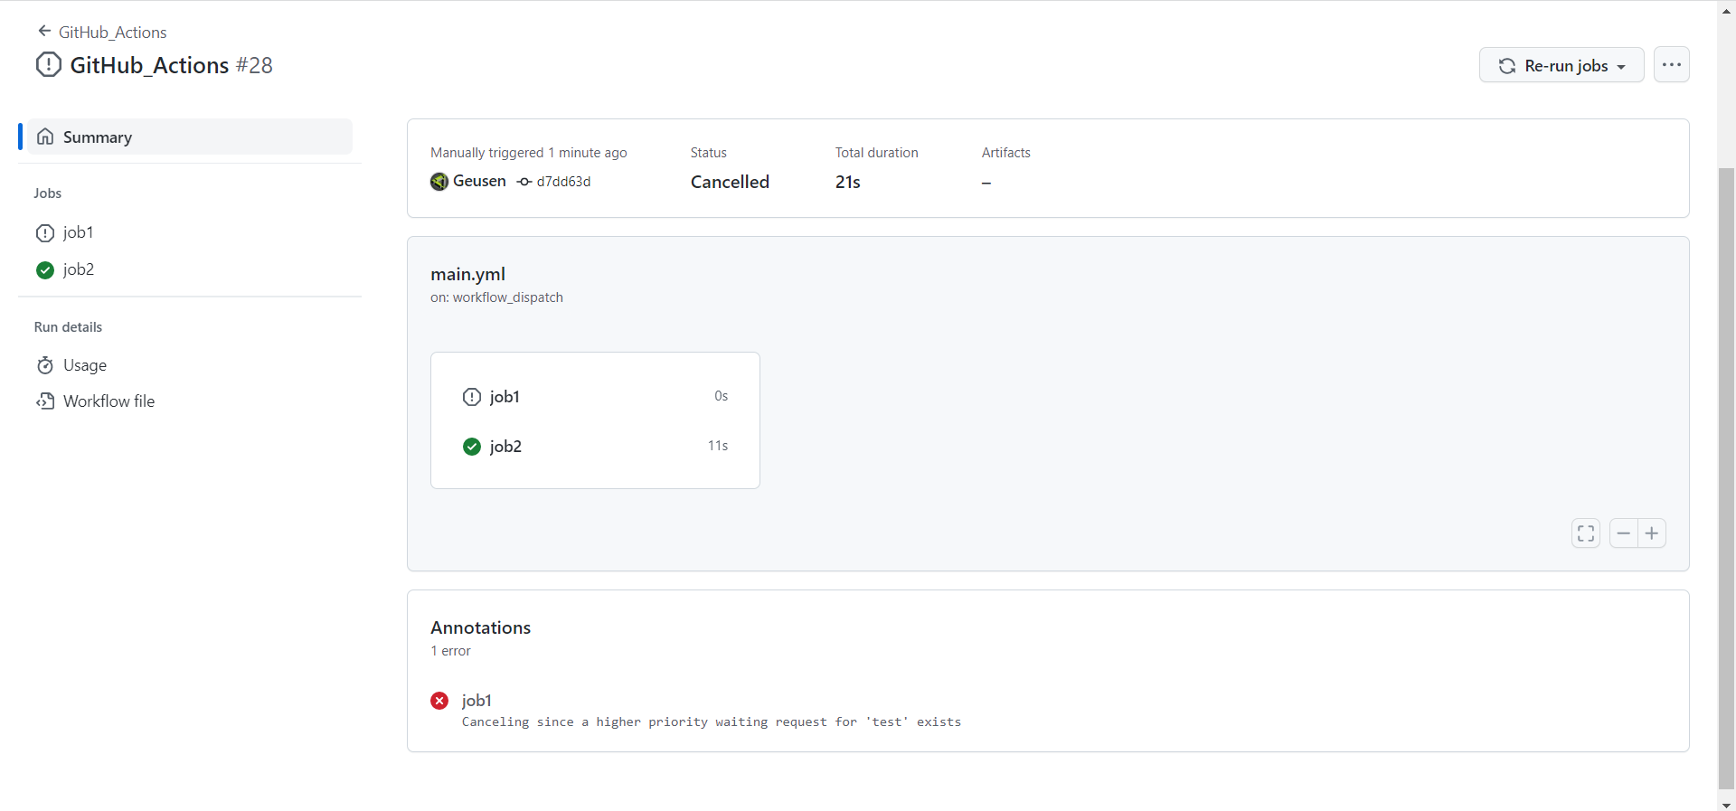
Task: Open job1 in the sidebar Jobs list
Action: [x=78, y=232]
